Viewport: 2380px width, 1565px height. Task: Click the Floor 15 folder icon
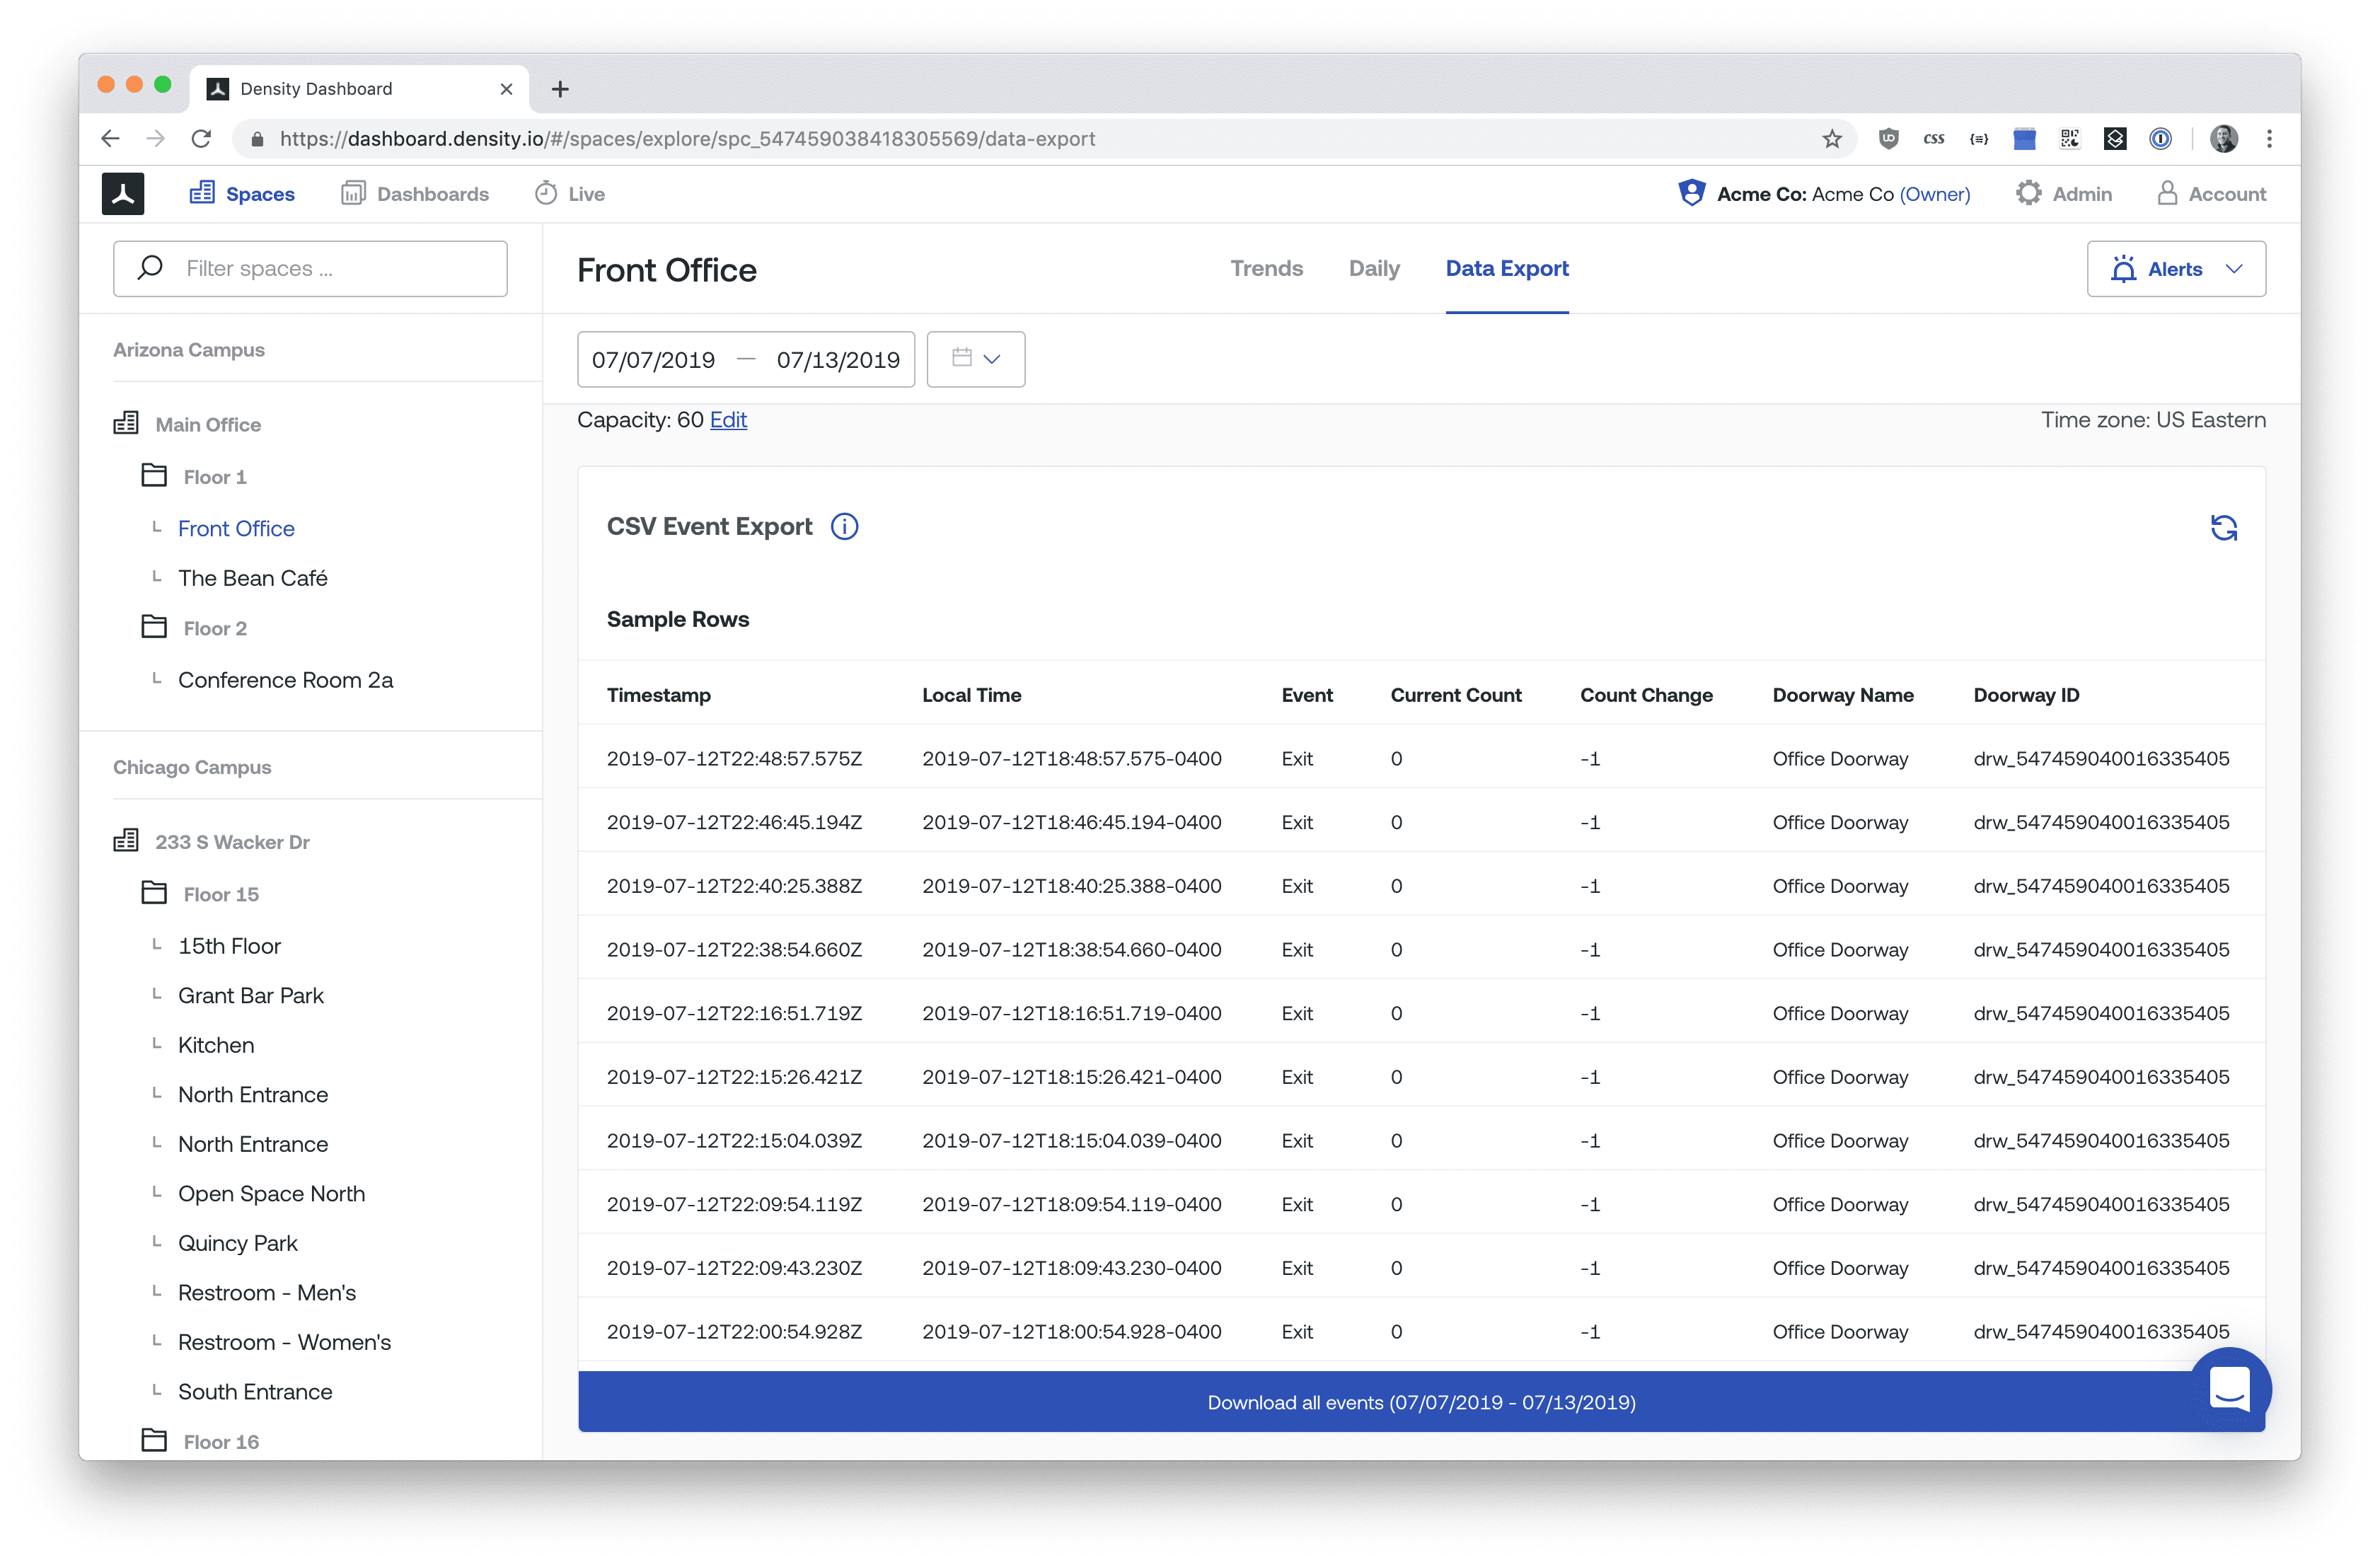pos(154,892)
